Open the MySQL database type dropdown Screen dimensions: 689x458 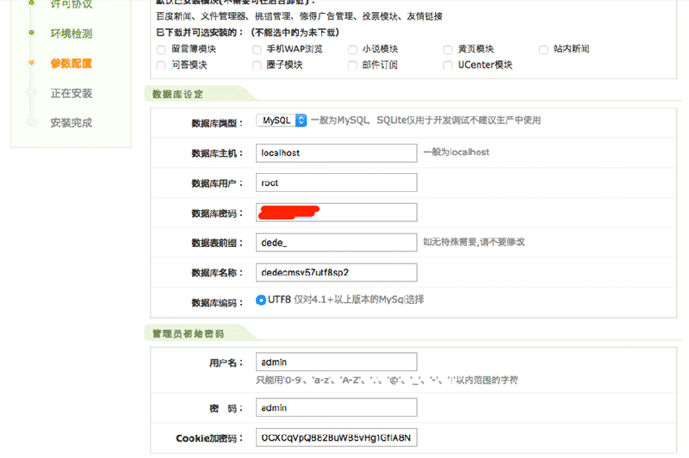point(282,121)
